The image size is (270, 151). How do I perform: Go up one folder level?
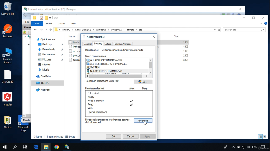[x=51, y=30]
